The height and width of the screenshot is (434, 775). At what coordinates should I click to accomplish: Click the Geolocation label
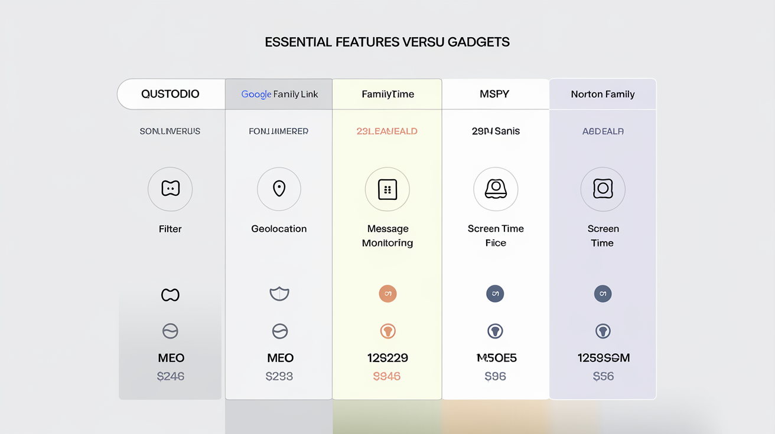[279, 229]
